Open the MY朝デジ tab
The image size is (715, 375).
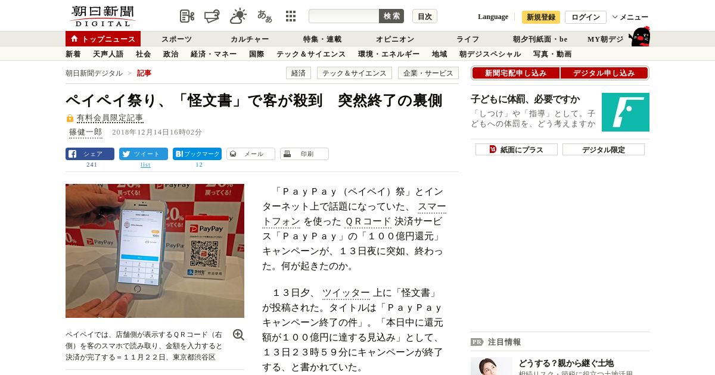pyautogui.click(x=605, y=39)
